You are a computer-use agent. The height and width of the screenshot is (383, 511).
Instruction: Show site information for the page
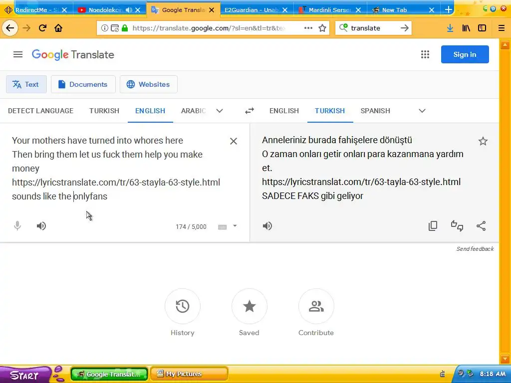tap(104, 28)
